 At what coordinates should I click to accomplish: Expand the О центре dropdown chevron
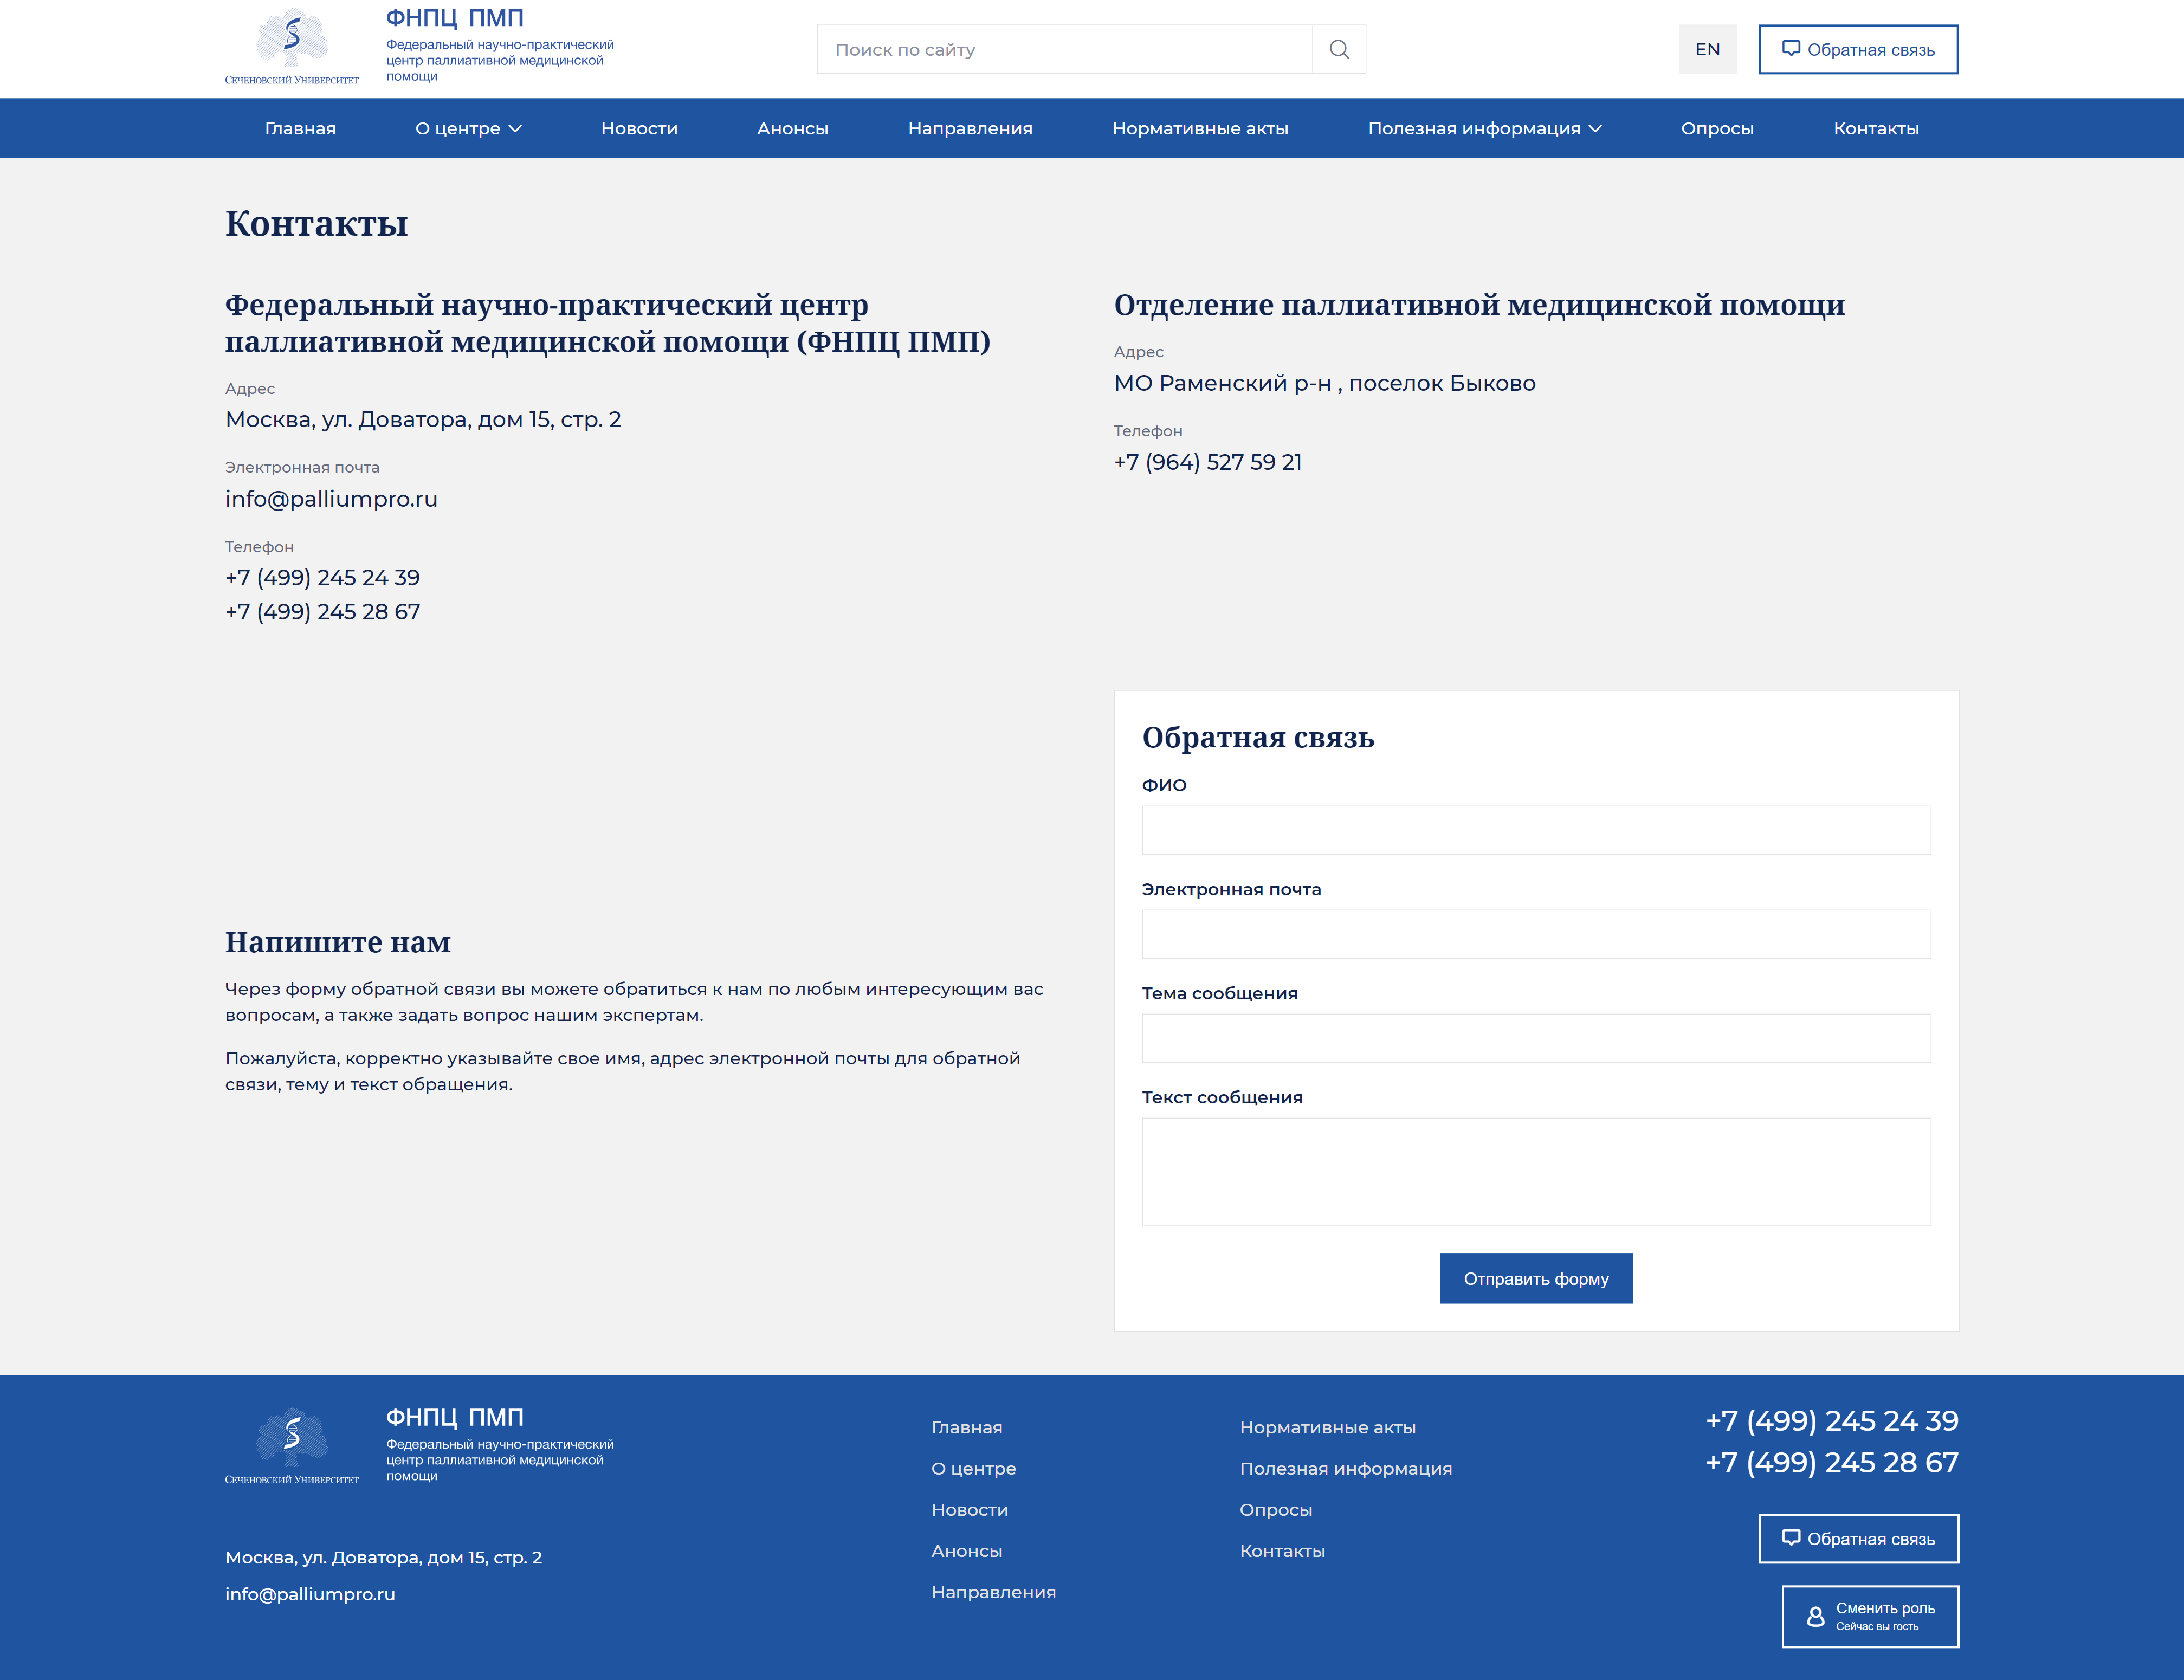click(515, 128)
